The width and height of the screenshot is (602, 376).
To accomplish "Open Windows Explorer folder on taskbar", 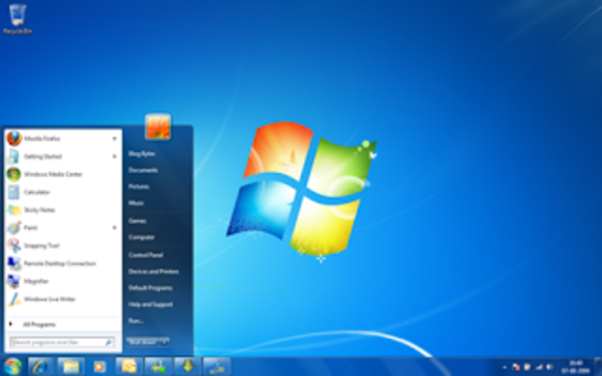I will pyautogui.click(x=71, y=367).
